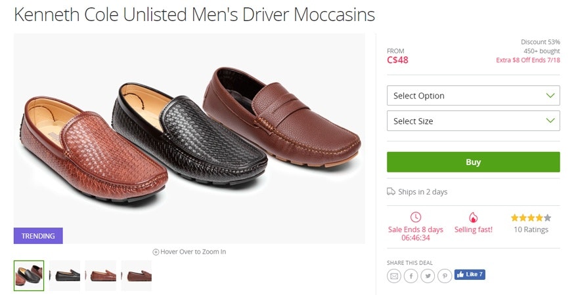Open the 10 Ratings link

pyautogui.click(x=531, y=229)
